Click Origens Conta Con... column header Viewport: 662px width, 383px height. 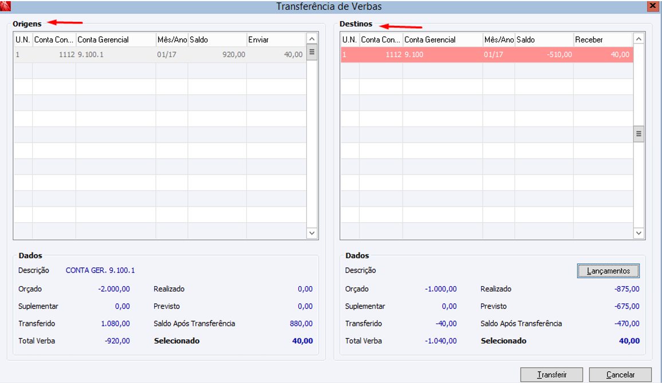(54, 40)
